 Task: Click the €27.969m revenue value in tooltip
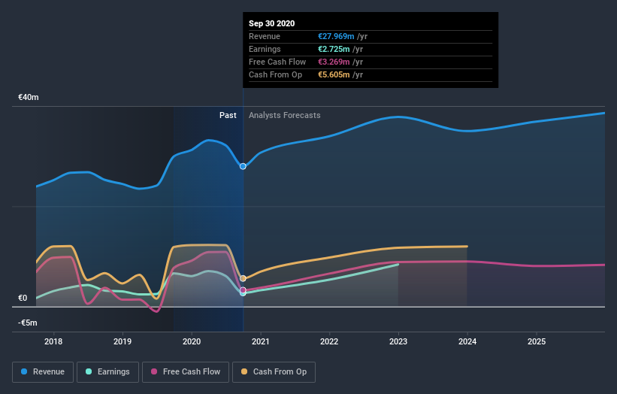click(336, 36)
